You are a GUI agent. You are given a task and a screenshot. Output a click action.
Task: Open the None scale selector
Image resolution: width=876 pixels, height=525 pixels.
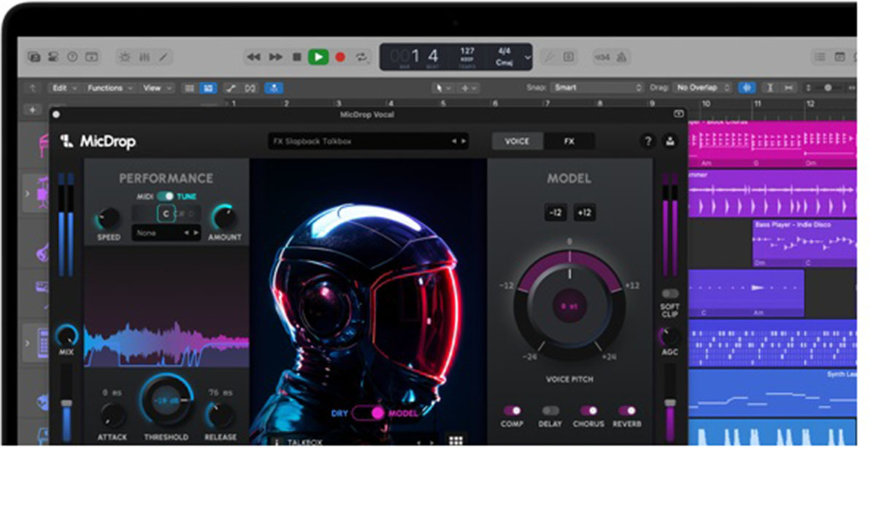[x=166, y=233]
